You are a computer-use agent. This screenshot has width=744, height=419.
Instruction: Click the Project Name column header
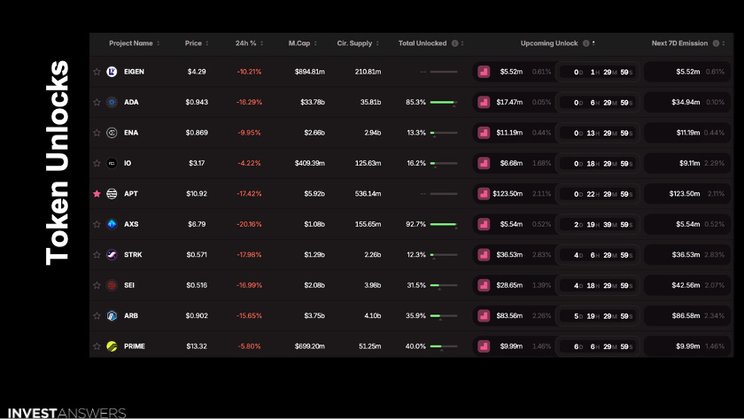point(131,43)
